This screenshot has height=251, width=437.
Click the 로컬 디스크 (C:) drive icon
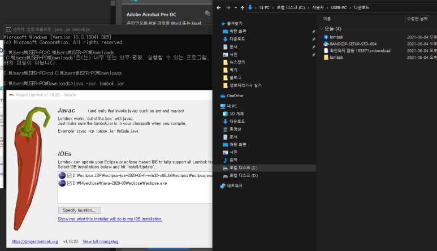click(226, 168)
